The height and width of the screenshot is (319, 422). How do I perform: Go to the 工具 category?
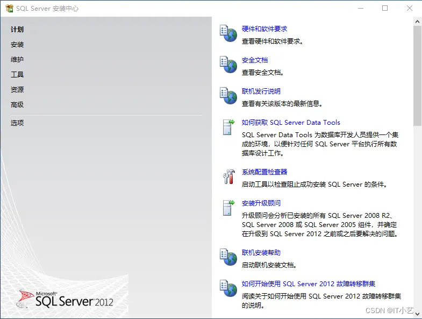pos(17,74)
